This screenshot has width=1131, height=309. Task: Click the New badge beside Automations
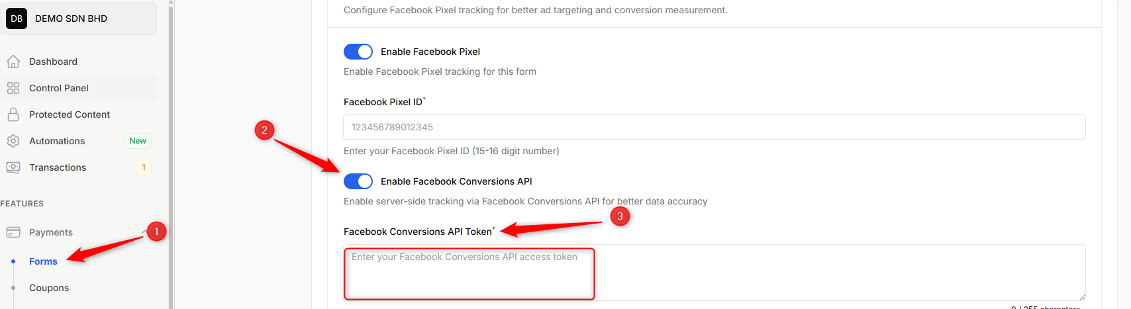pos(138,141)
